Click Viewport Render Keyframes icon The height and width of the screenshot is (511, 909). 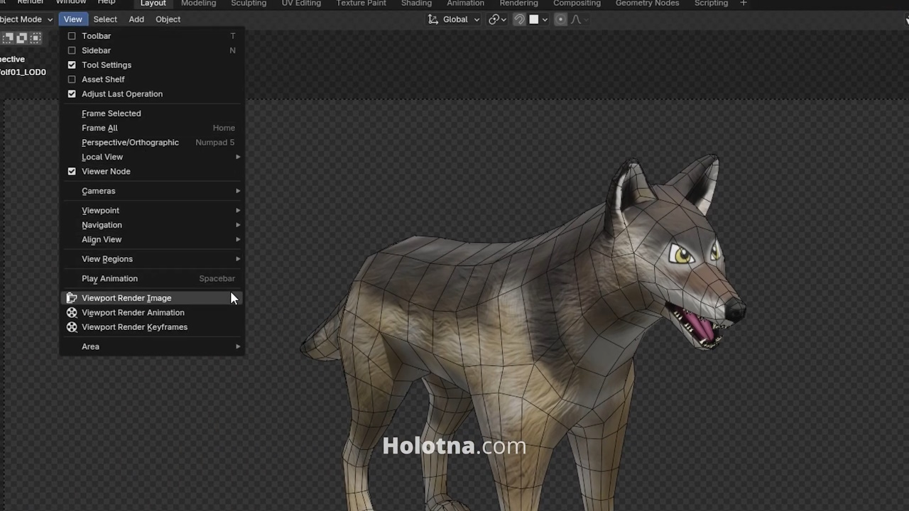72,327
